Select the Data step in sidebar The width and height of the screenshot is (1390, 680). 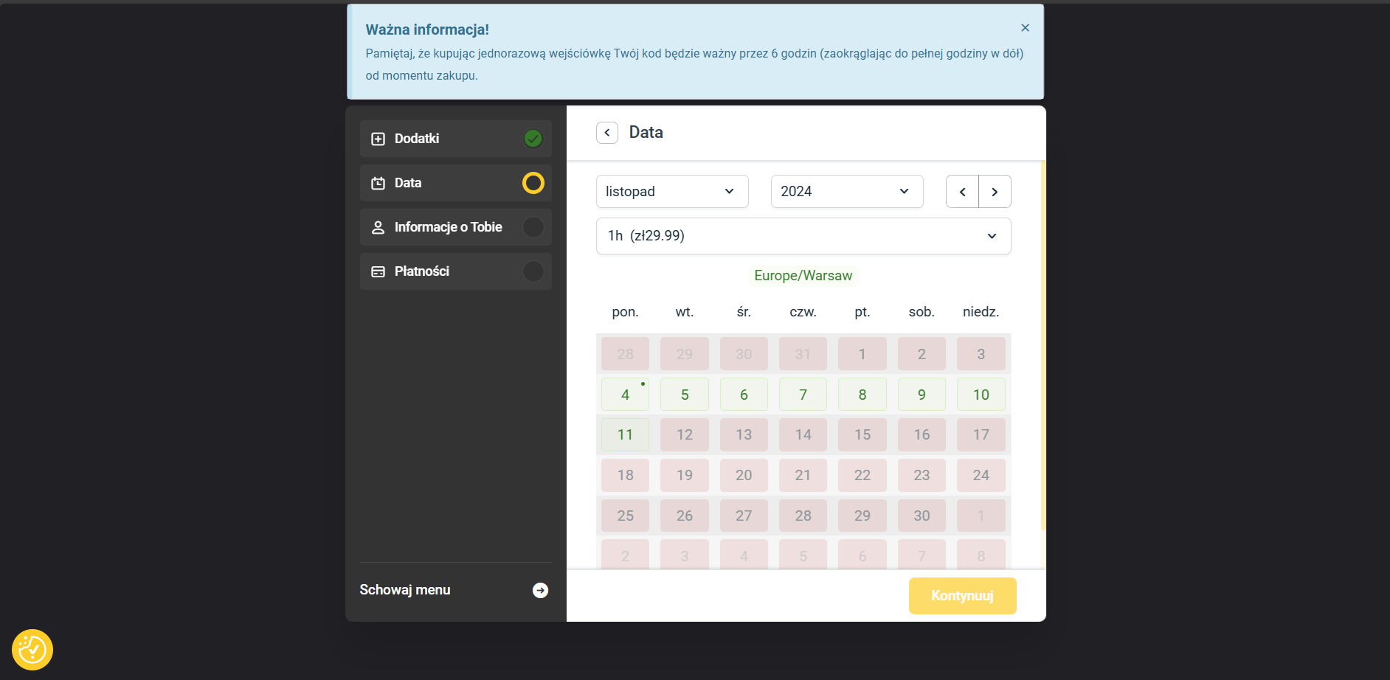click(456, 183)
